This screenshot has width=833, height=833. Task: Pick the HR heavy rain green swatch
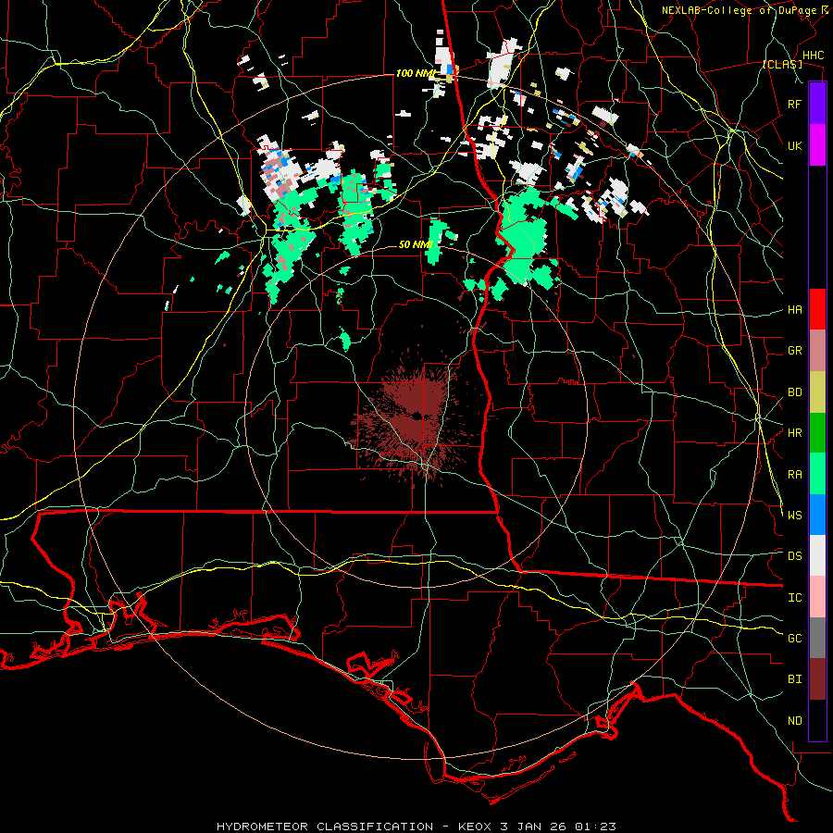[x=817, y=433]
